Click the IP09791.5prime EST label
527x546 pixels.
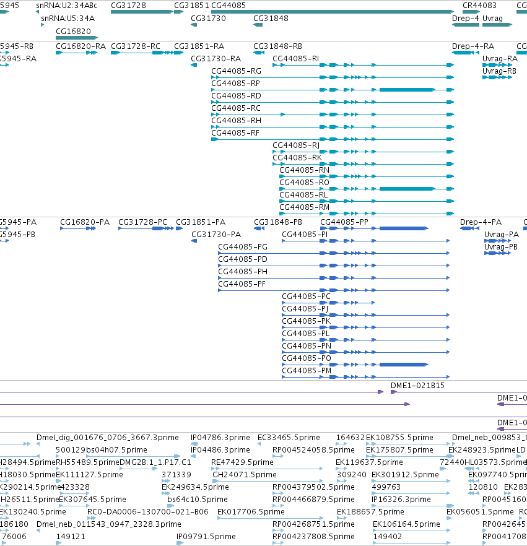[206, 536]
